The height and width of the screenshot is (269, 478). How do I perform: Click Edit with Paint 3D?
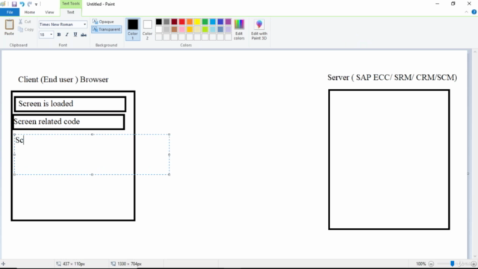[x=259, y=29]
